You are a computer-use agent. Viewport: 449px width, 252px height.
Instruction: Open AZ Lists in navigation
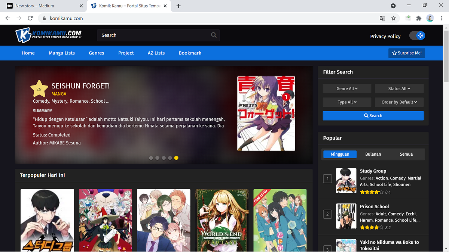(x=156, y=53)
